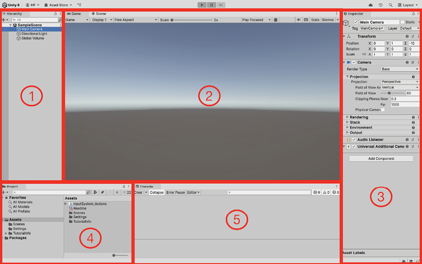422x264 pixels.
Task: Toggle Stats overlay in Game view
Action: pyautogui.click(x=315, y=20)
